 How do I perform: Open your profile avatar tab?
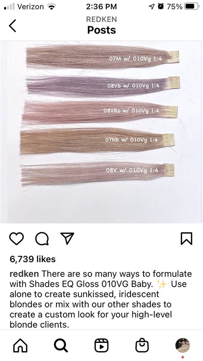coord(182,346)
